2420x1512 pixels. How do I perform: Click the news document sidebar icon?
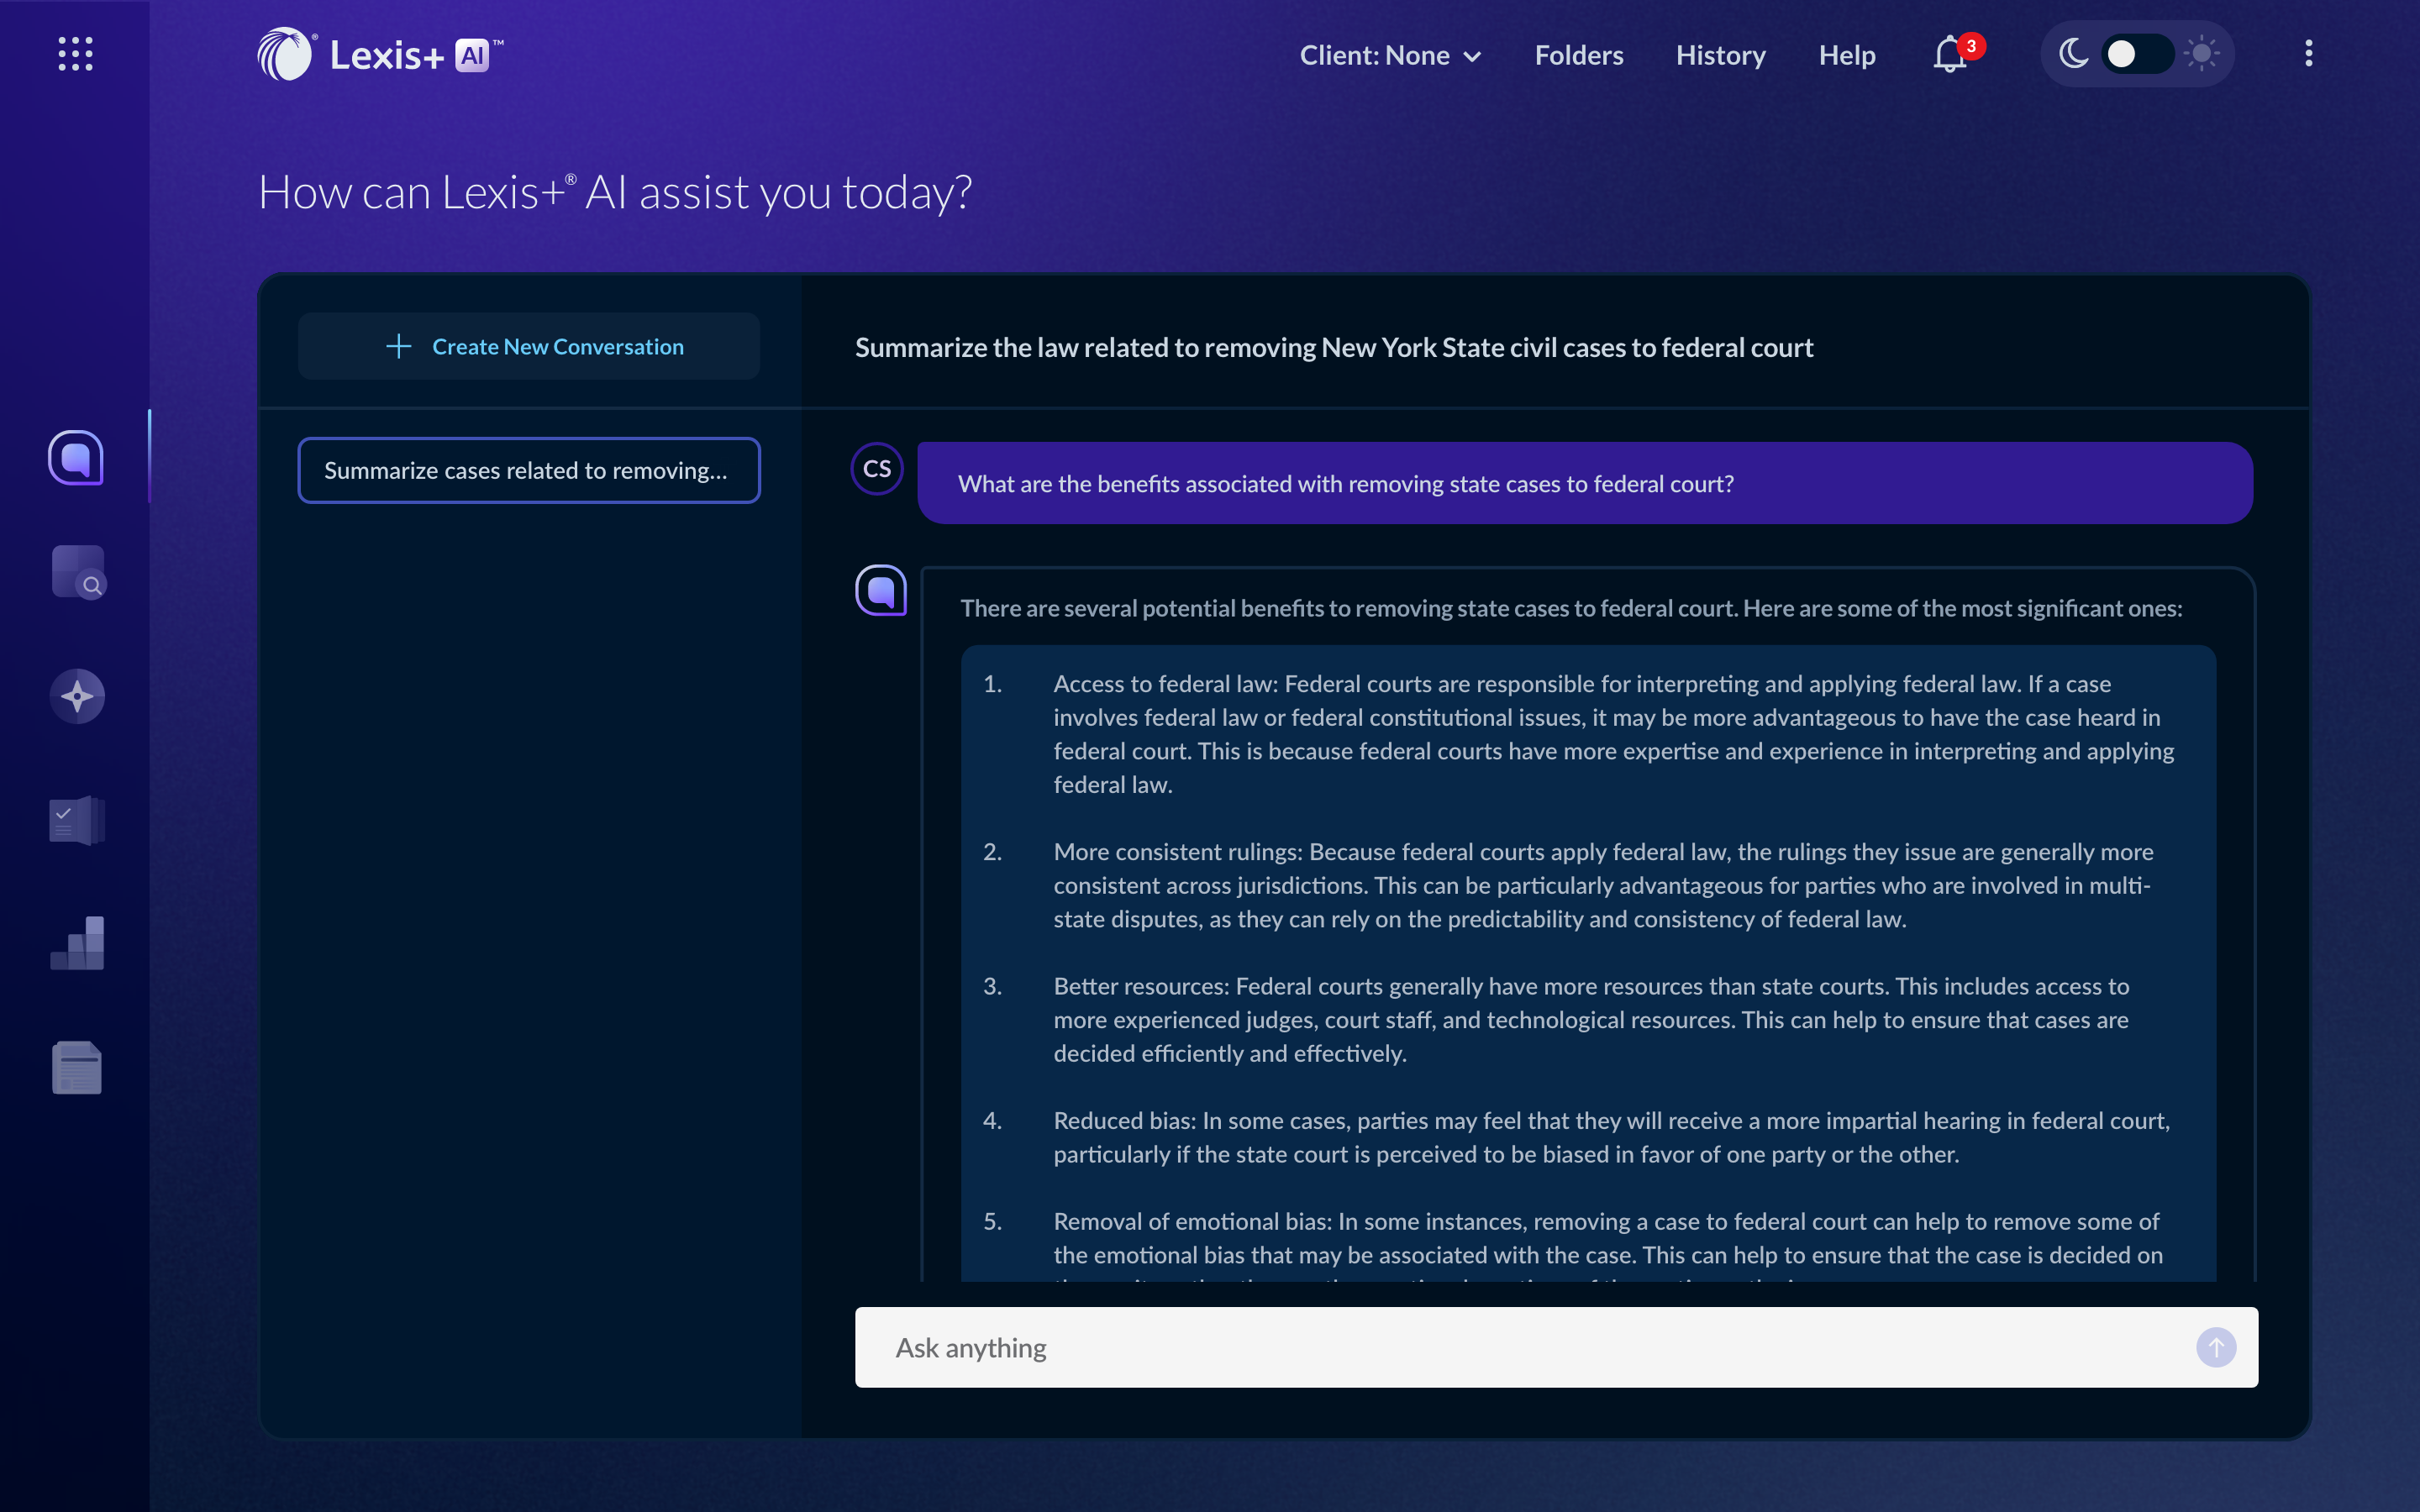(x=77, y=1067)
